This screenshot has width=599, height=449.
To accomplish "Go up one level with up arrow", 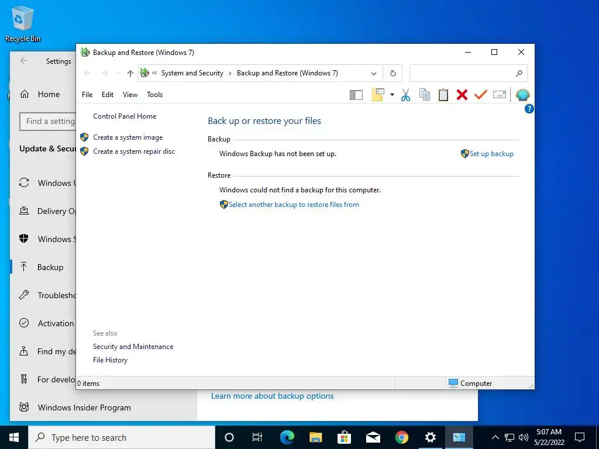I will point(130,73).
